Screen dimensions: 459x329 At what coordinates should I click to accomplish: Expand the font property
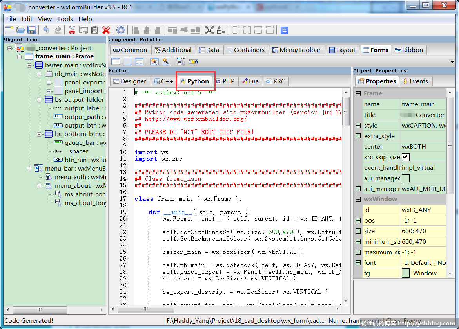point(358,262)
